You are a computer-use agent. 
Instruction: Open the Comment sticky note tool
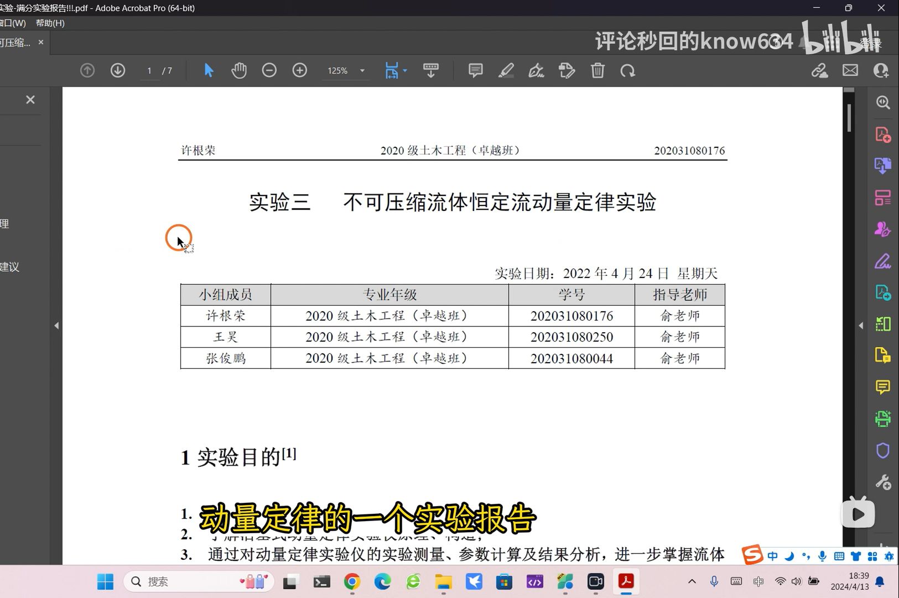click(x=475, y=70)
